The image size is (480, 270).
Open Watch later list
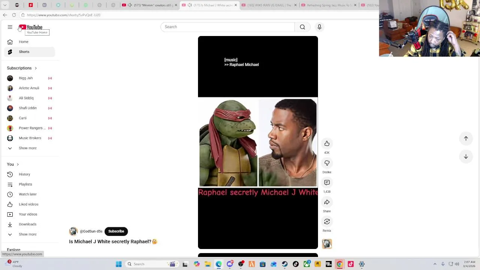[30, 194]
